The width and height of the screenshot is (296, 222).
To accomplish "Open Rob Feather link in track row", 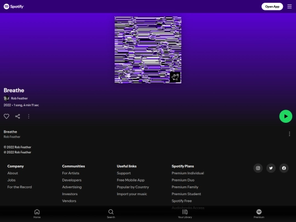I will click(x=12, y=136).
